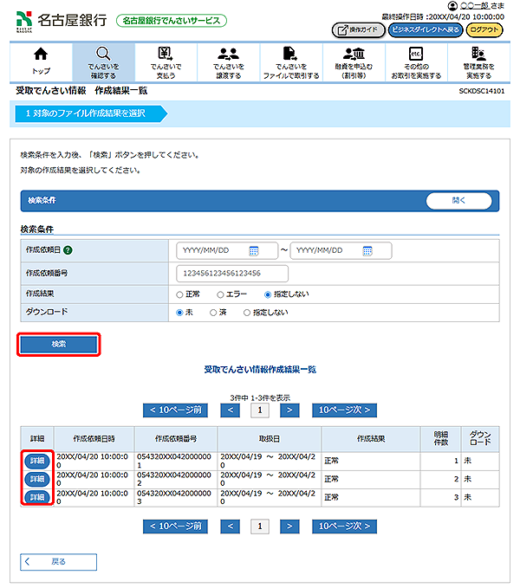Click the ログアウト button

point(484,29)
